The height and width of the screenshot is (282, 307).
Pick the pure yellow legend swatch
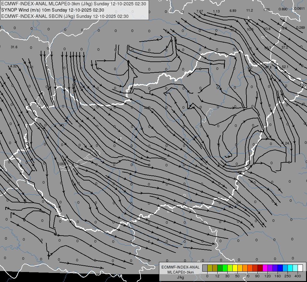235,268
